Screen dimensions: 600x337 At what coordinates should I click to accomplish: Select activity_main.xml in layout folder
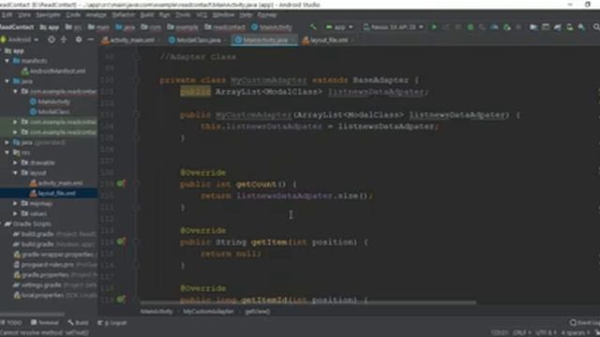(56, 183)
